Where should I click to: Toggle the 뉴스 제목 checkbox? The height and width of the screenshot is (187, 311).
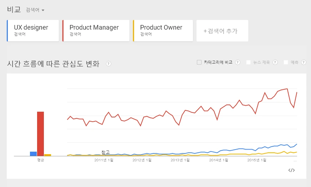pyautogui.click(x=248, y=62)
